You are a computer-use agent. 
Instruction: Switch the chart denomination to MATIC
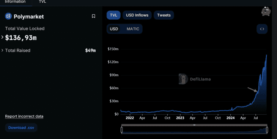click(x=133, y=29)
